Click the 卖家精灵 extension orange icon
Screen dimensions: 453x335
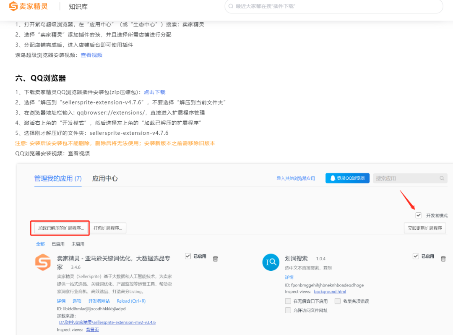[43, 262]
